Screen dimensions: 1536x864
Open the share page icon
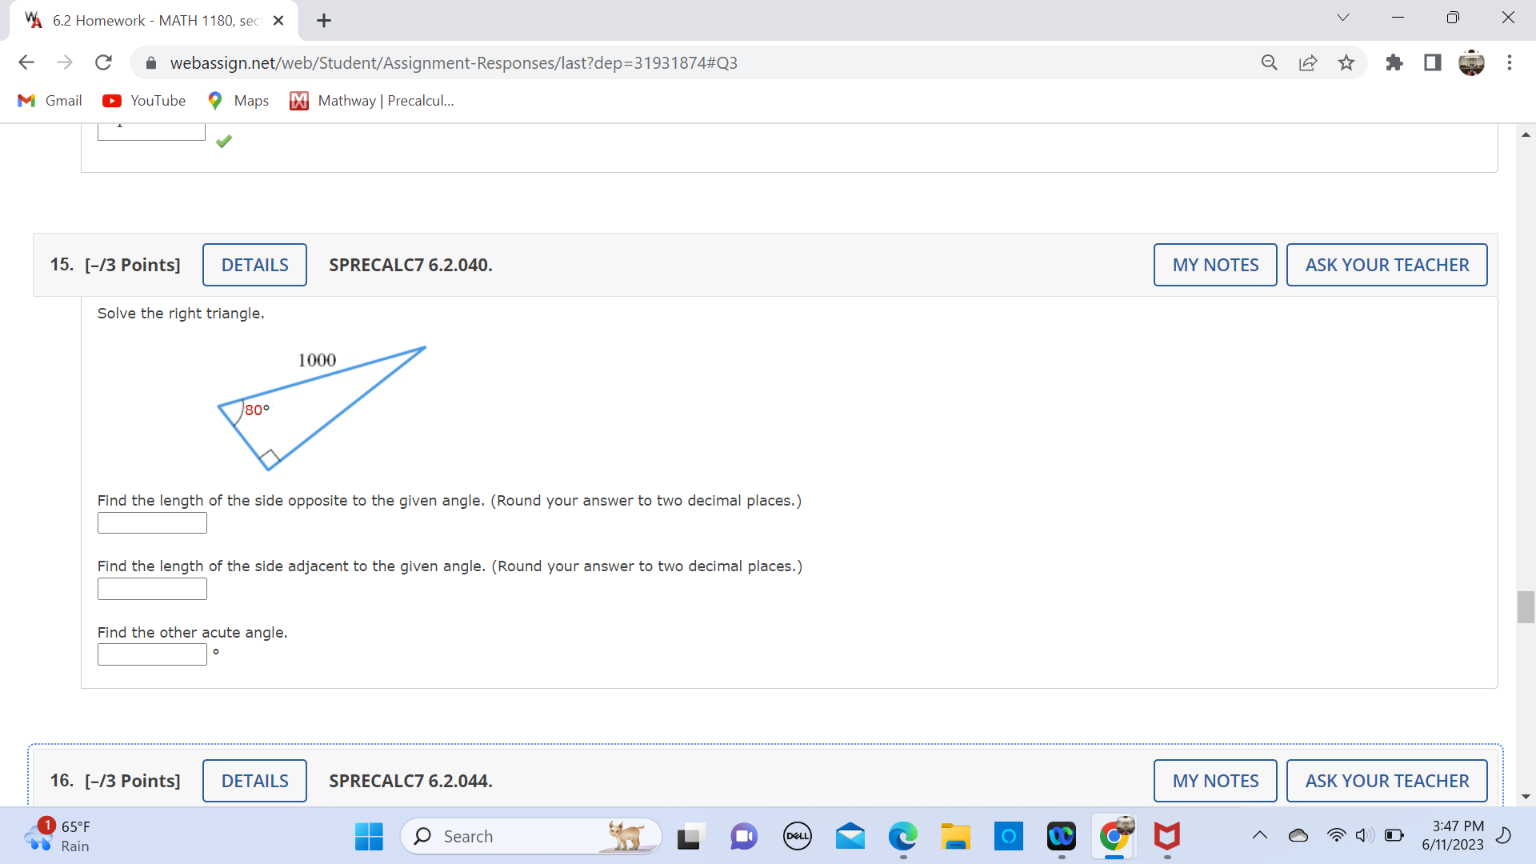pos(1308,62)
